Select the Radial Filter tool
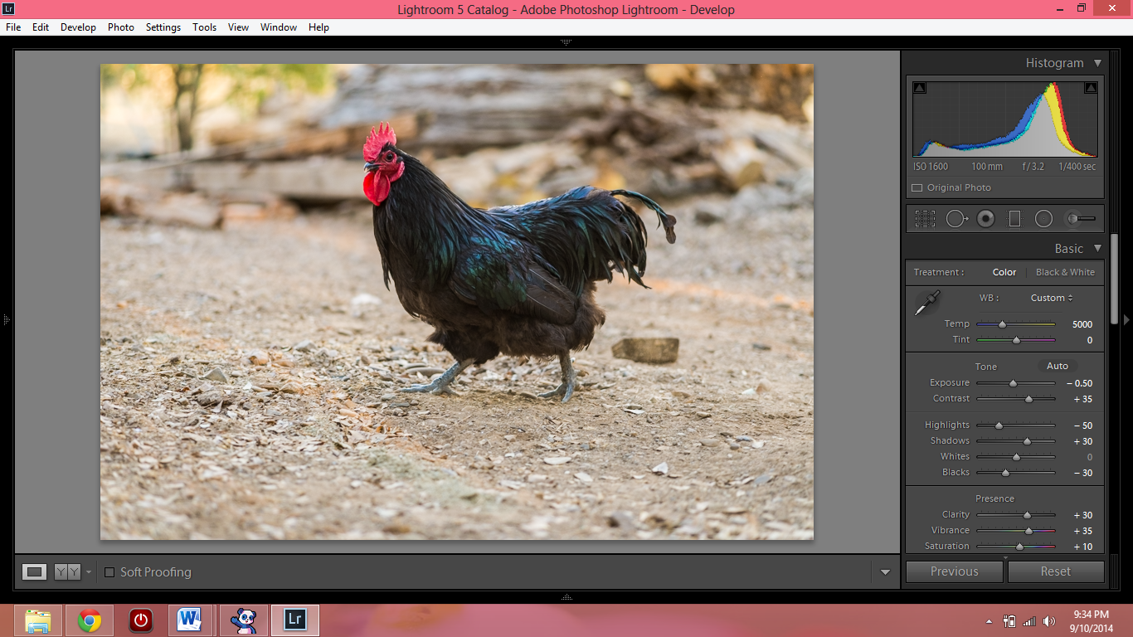 [x=1043, y=219]
